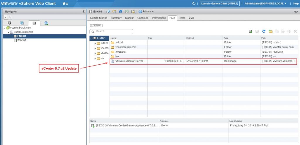Click blue refresh icon in ESXI01 toolbar

click(x=120, y=12)
